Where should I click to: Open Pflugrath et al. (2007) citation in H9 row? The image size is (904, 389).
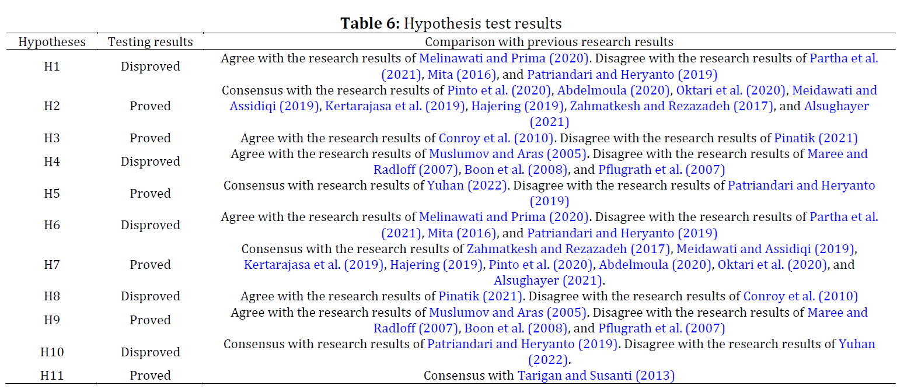[x=661, y=328]
